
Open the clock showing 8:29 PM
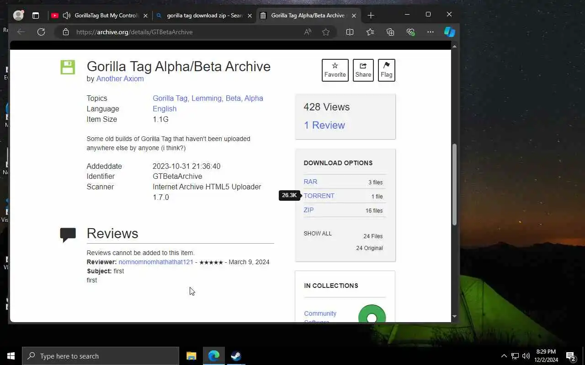click(x=546, y=356)
